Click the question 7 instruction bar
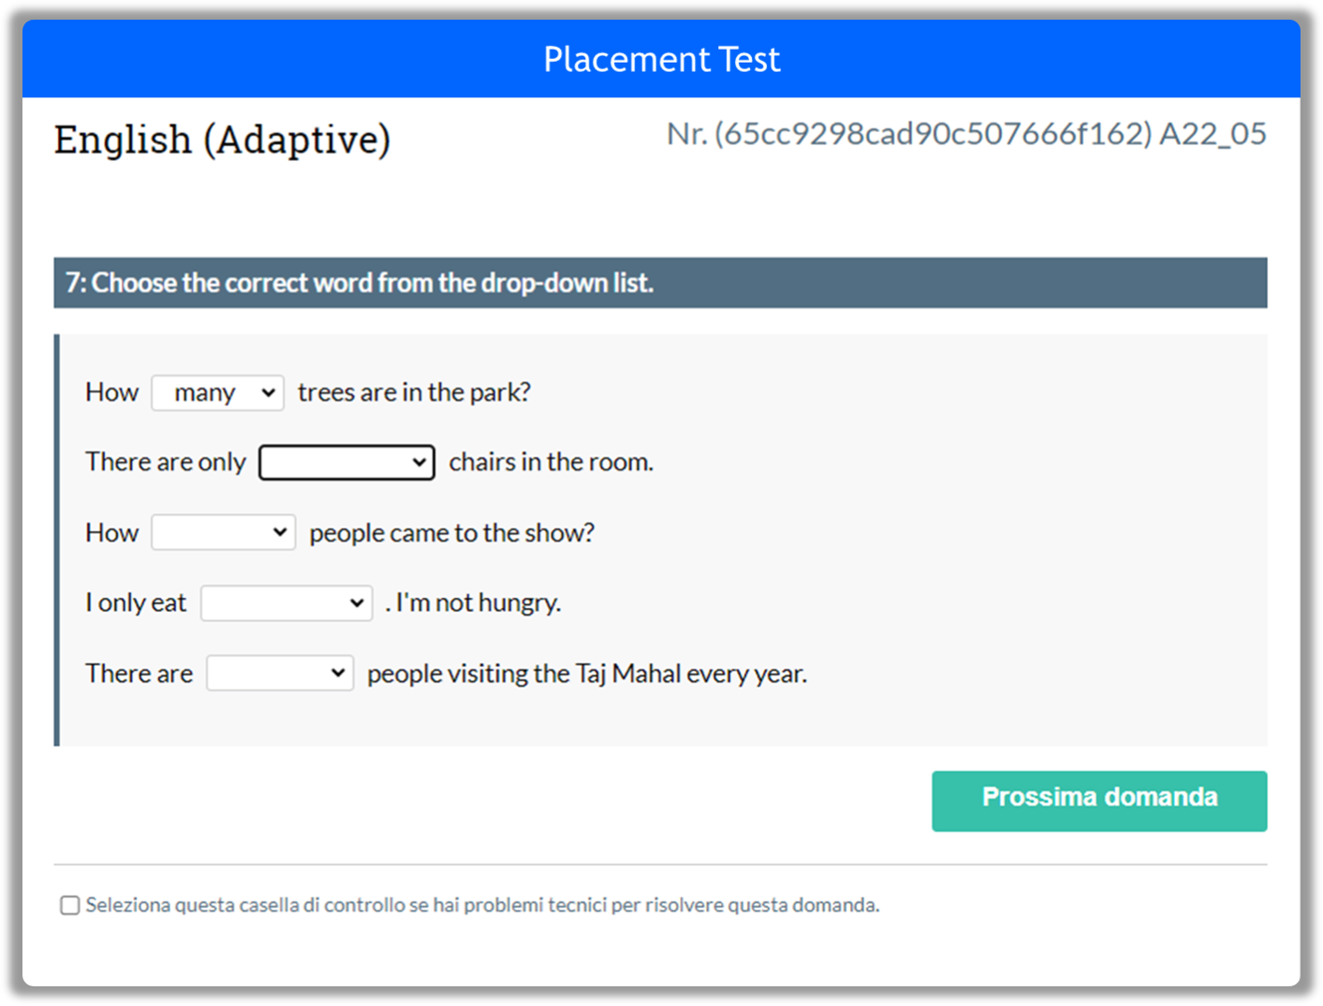 pyautogui.click(x=660, y=283)
